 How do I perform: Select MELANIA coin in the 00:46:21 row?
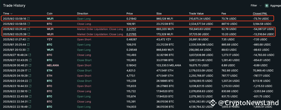point(53,65)
